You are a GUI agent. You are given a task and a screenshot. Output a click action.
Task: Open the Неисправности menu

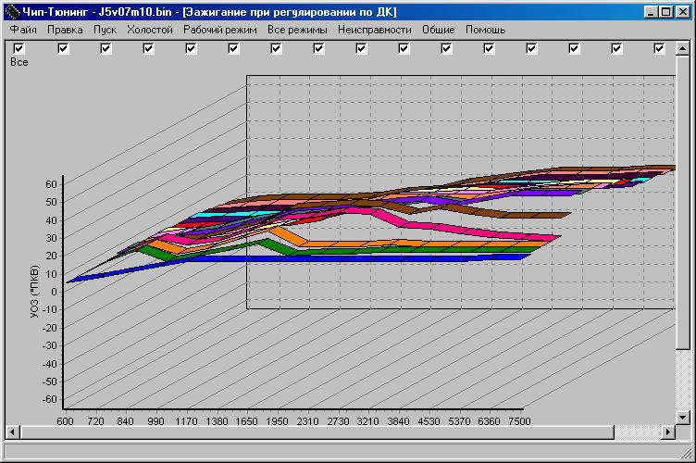pyautogui.click(x=375, y=30)
